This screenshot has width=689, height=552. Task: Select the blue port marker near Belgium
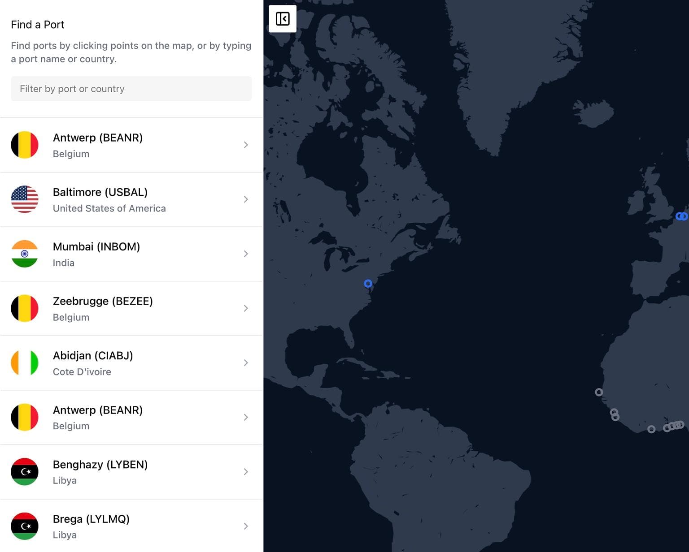pyautogui.click(x=681, y=216)
